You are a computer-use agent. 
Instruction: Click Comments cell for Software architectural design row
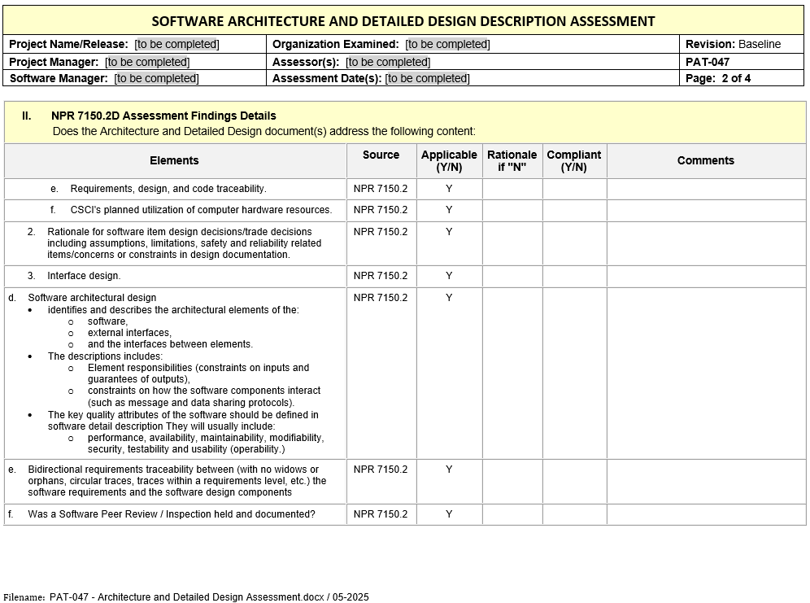click(705, 373)
